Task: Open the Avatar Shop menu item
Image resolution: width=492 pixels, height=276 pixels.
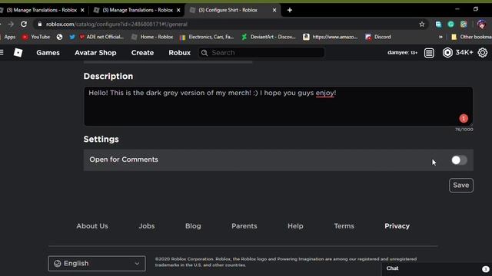Action: 95,53
